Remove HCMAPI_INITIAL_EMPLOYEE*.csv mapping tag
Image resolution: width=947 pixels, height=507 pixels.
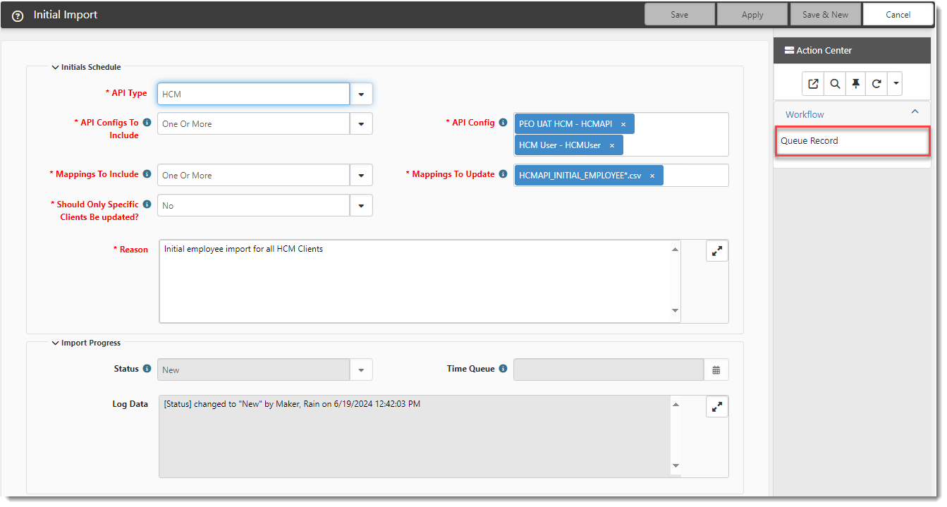click(652, 176)
